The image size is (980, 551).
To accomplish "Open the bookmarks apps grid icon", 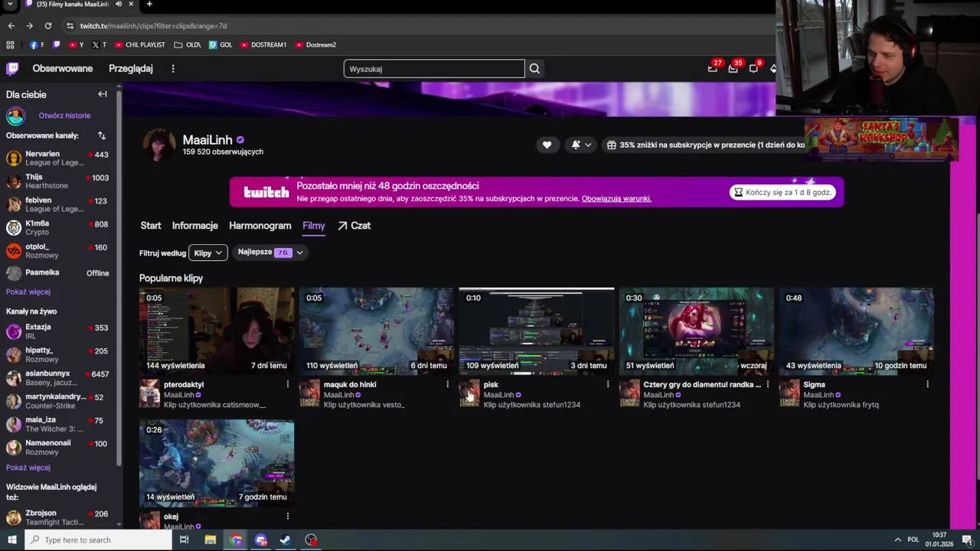I will click(x=10, y=45).
